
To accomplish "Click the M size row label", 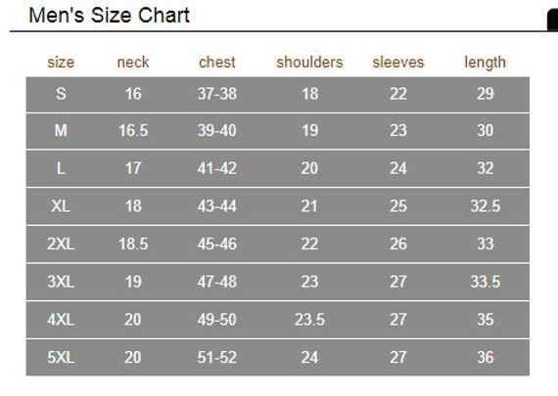I will (x=61, y=130).
